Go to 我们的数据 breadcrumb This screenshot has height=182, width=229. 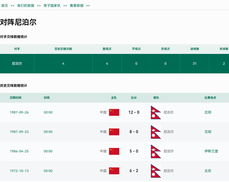tap(26, 6)
